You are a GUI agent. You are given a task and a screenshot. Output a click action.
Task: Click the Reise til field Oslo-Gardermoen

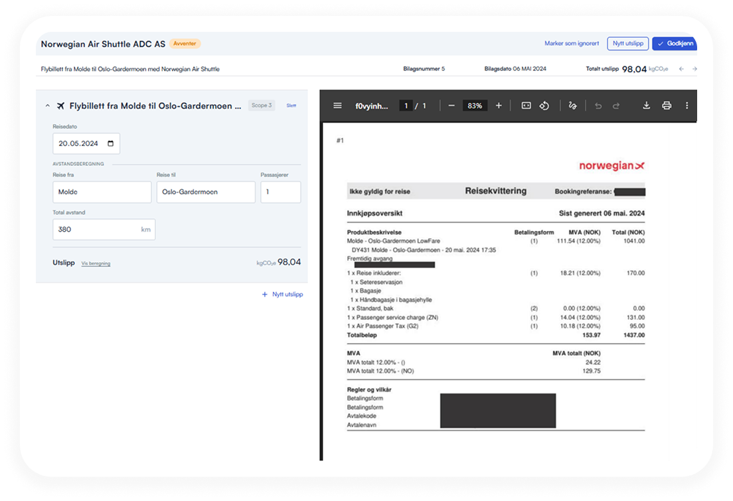coord(206,192)
